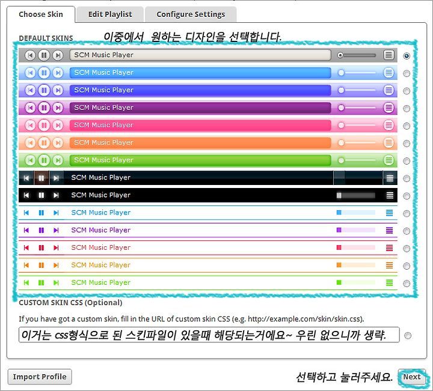The height and width of the screenshot is (391, 433).
Task: Go to the Configure Settings tab
Action: (191, 14)
